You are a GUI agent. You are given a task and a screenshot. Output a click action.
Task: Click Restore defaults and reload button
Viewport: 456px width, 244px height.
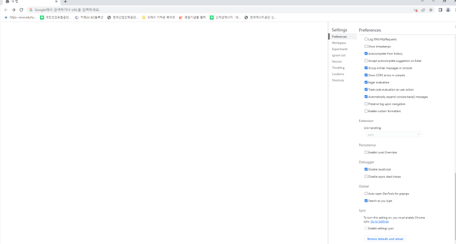coord(385,238)
